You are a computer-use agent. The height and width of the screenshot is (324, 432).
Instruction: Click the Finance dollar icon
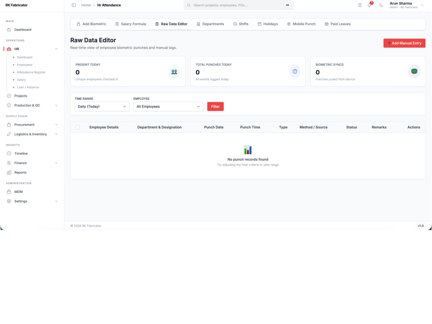9,163
